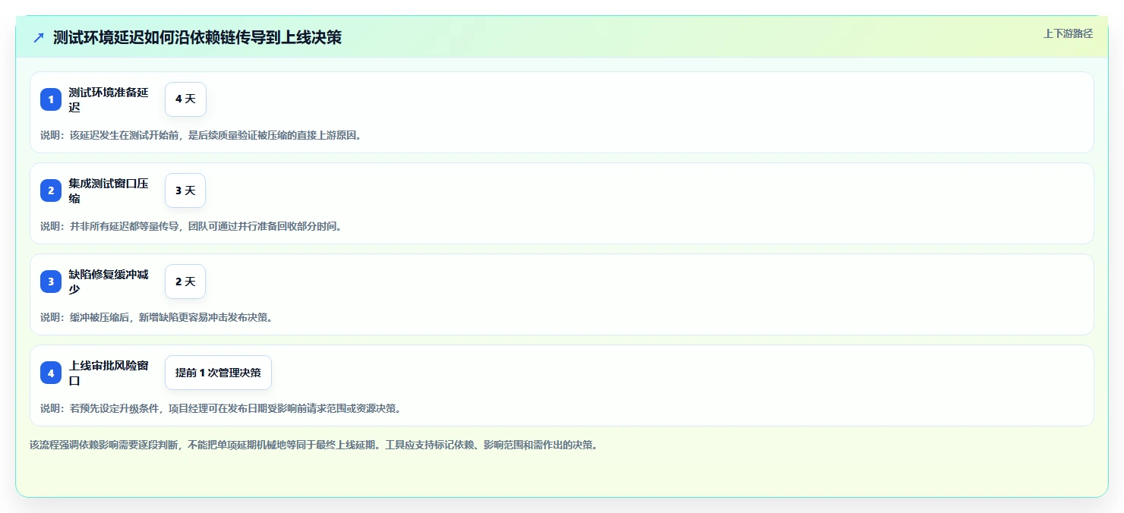Screen dimensions: 1124x513
Task: Click the note starting "说明：该延迟发生在测试开始前"
Action: 201,135
